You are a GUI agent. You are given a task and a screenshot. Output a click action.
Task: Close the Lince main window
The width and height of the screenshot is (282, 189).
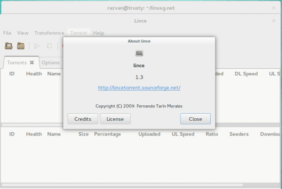[x=274, y=21]
